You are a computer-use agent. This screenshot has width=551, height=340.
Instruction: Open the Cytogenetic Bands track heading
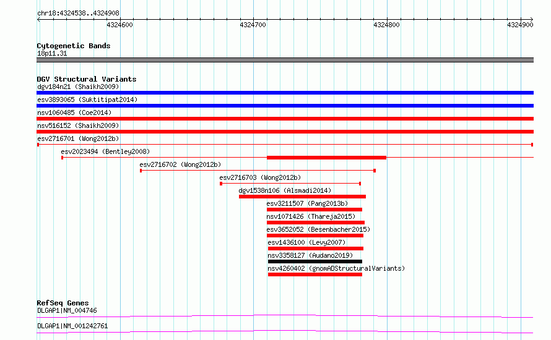click(74, 46)
